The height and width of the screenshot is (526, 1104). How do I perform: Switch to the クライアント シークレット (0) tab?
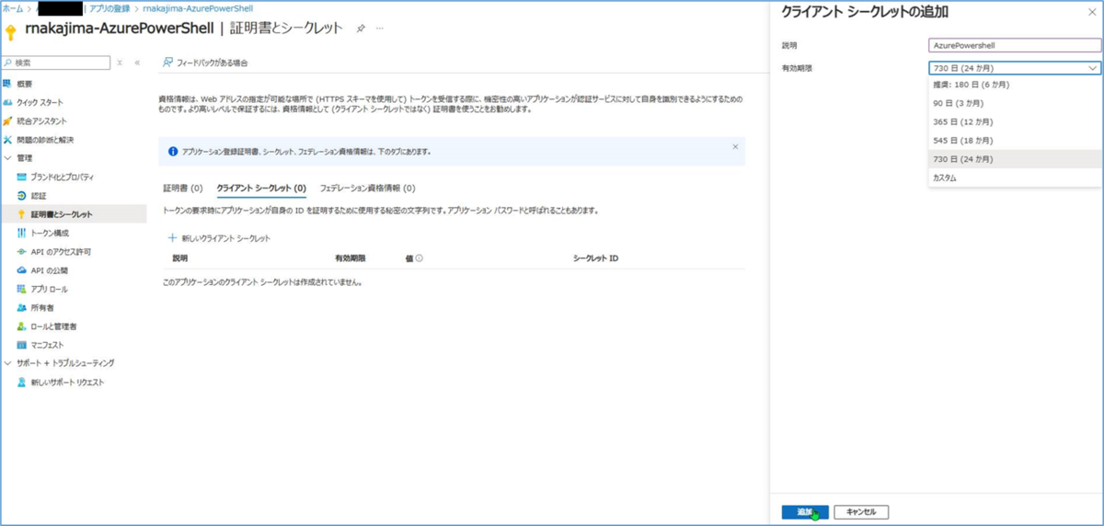click(261, 188)
